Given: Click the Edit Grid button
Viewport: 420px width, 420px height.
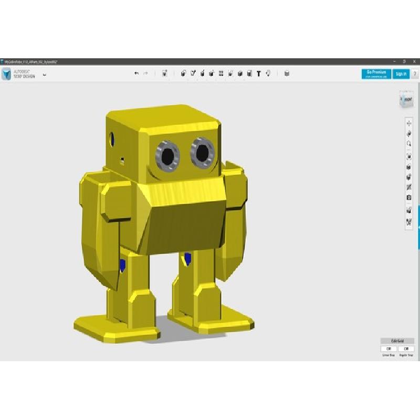Looking at the screenshot, I should pos(397,341).
